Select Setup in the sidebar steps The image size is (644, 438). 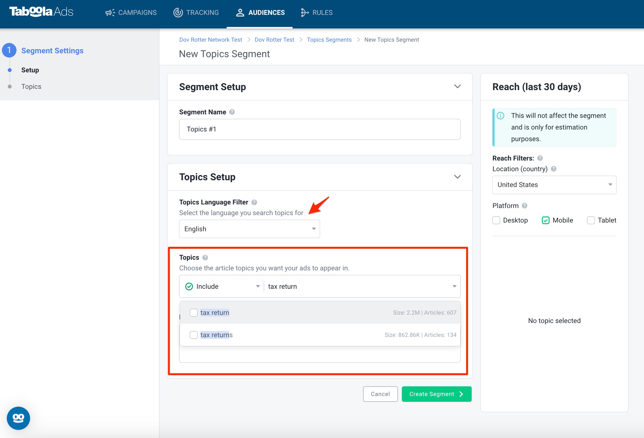pos(30,70)
